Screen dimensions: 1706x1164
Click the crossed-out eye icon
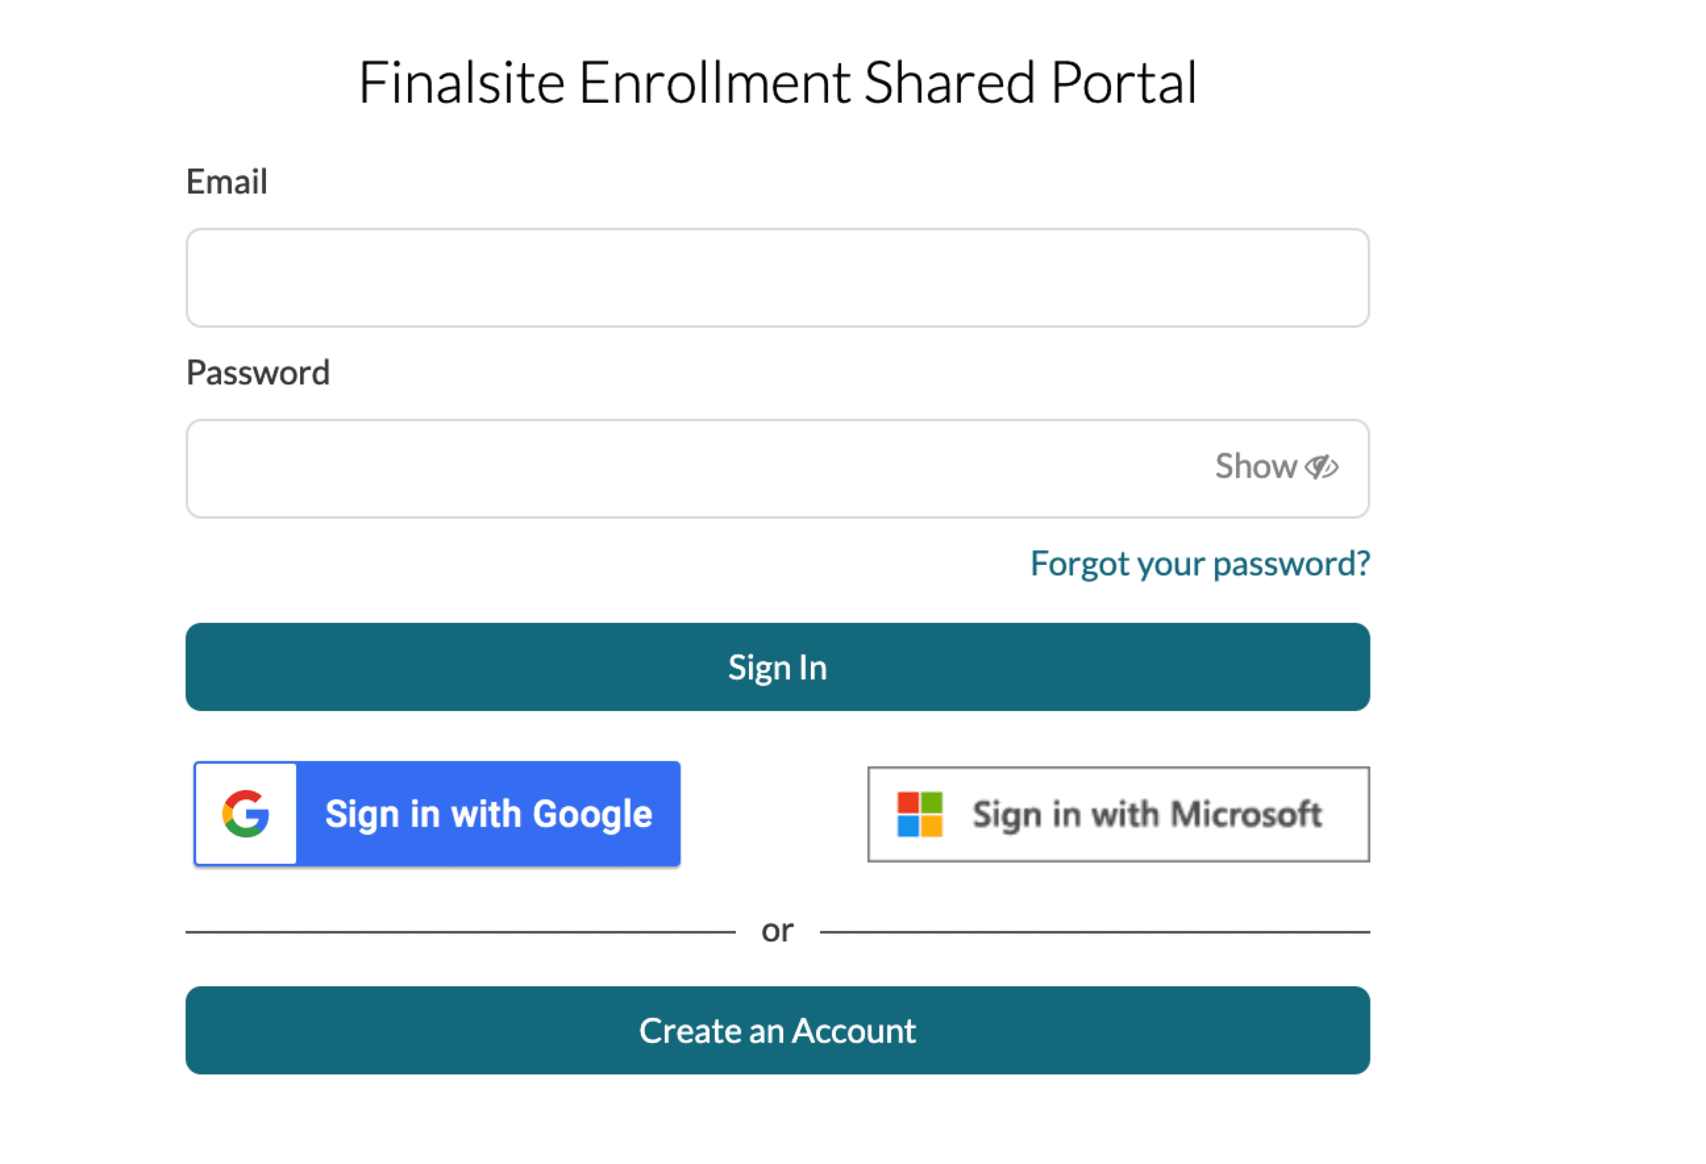[1322, 467]
